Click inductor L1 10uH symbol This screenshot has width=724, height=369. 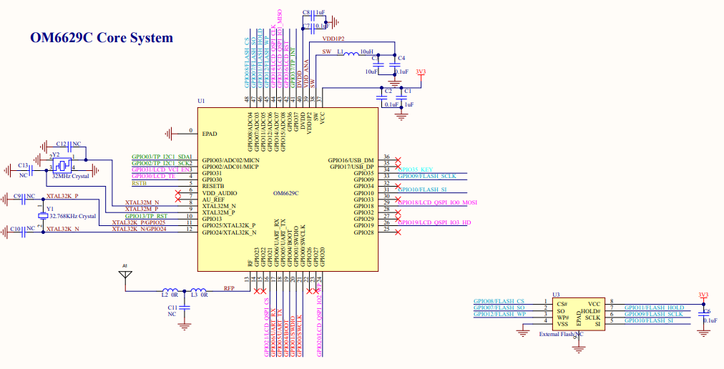351,54
